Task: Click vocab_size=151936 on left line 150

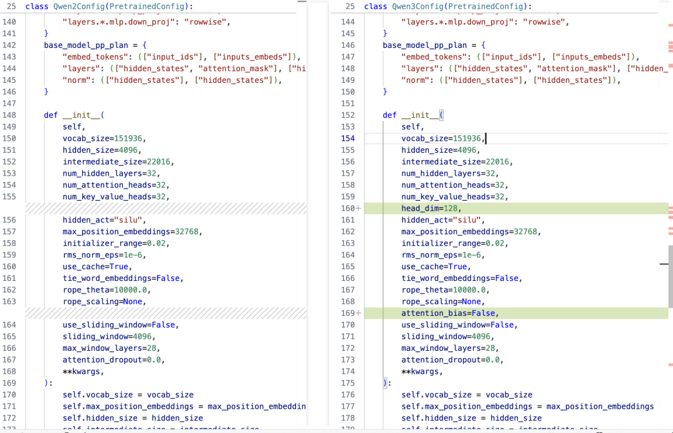Action: 104,138
